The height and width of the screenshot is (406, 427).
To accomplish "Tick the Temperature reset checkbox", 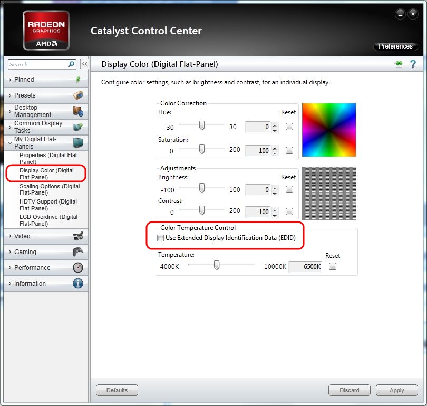I will [333, 266].
